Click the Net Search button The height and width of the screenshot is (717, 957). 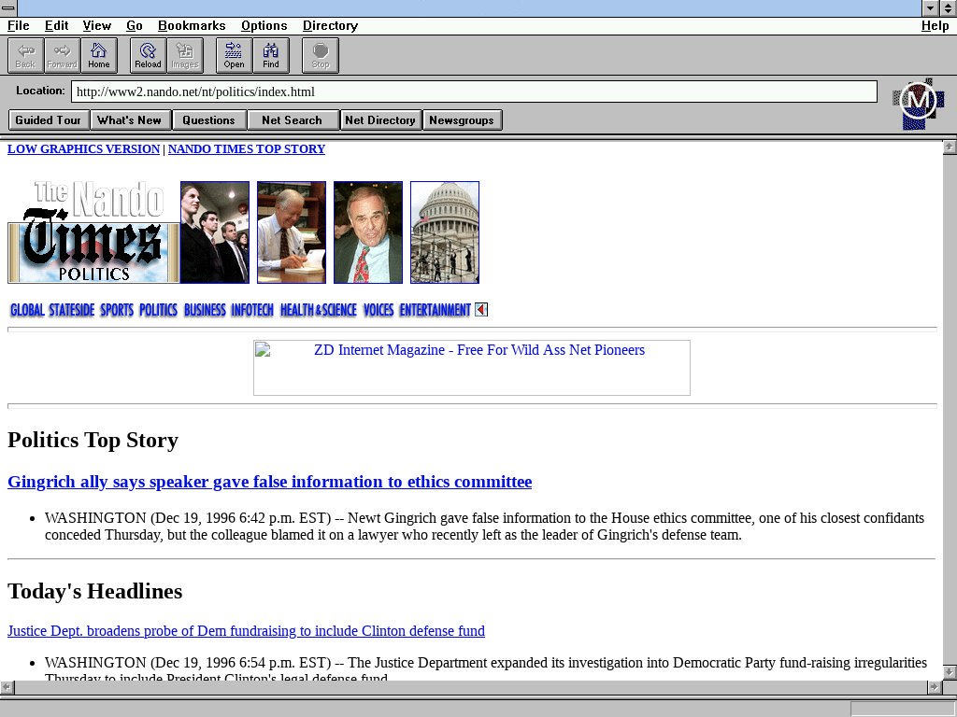click(x=292, y=119)
